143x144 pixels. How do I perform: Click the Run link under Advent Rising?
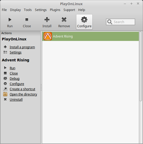point(13,68)
